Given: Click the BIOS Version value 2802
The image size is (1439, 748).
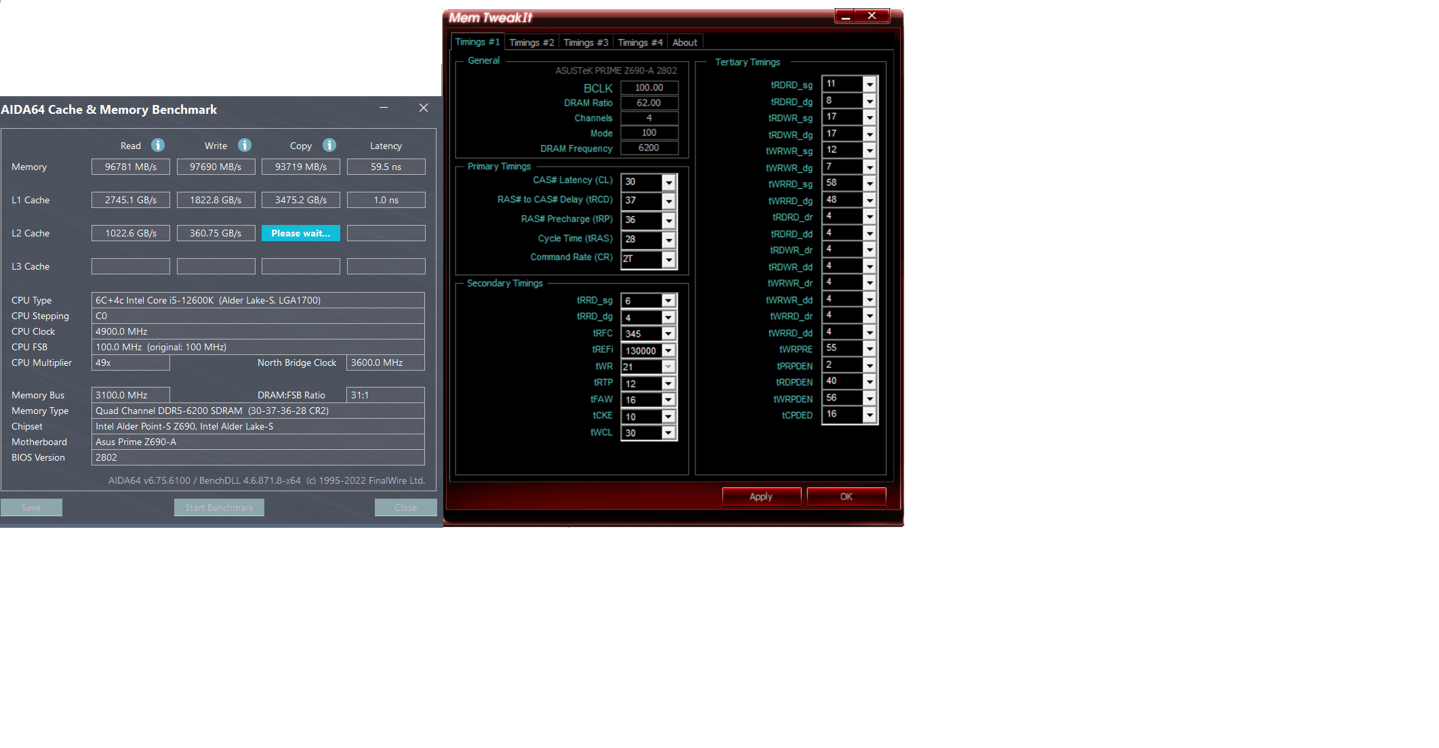Looking at the screenshot, I should (x=258, y=457).
